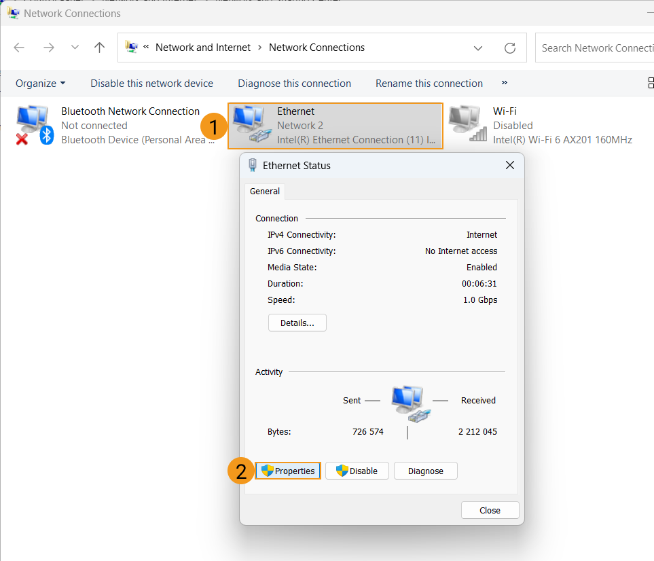Click the Bluetooth Network Connection name
This screenshot has height=561, width=654.
click(130, 111)
